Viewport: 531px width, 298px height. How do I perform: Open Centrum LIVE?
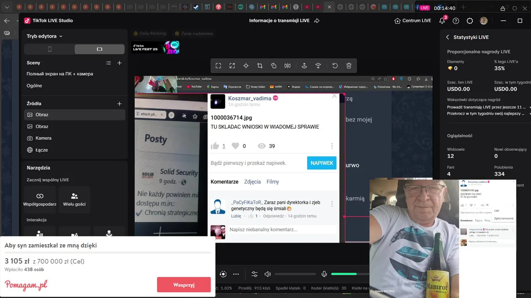pyautogui.click(x=413, y=21)
